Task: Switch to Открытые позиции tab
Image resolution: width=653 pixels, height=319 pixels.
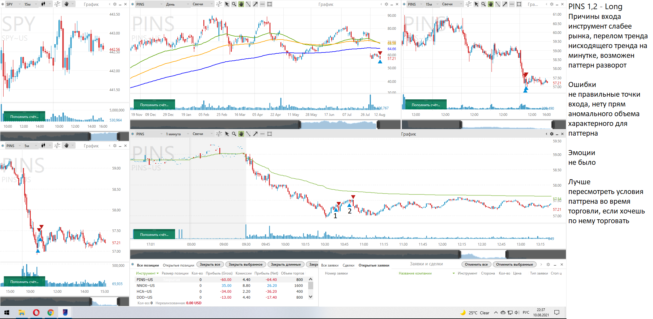Action: (x=179, y=265)
